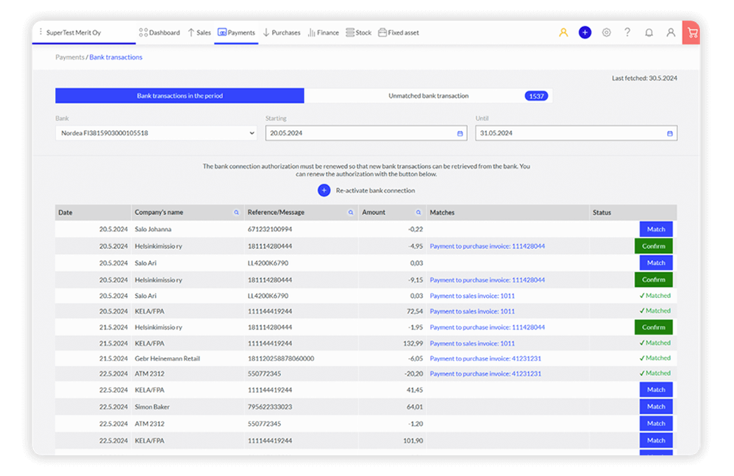Screen dimensions: 734x476
Task: Click the Matches column header
Action: (507, 213)
